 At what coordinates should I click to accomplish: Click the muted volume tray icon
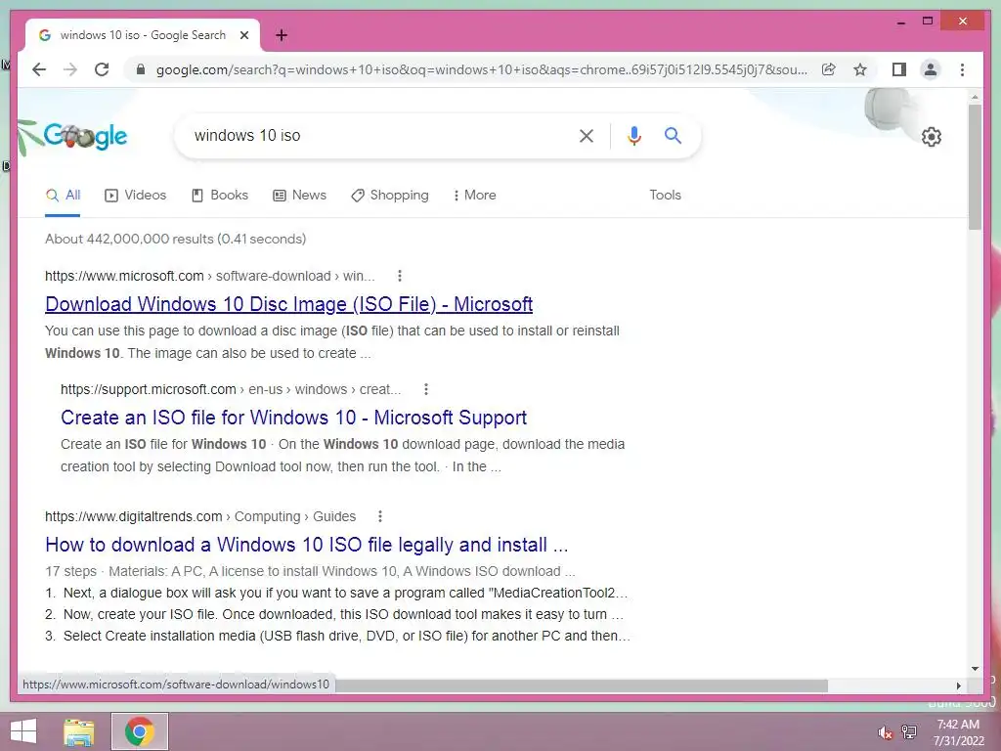pos(885,732)
